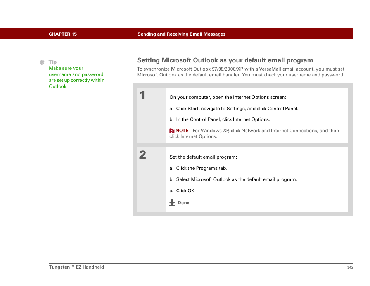
Task: Click the page number 342
Action: click(350, 267)
